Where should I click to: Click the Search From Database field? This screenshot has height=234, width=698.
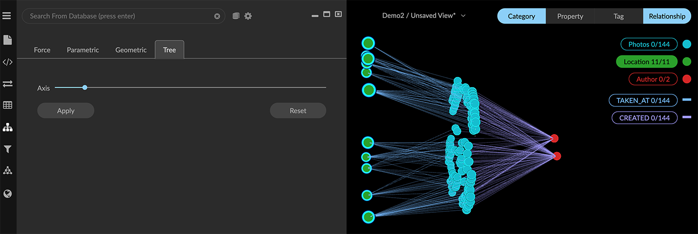(x=119, y=16)
